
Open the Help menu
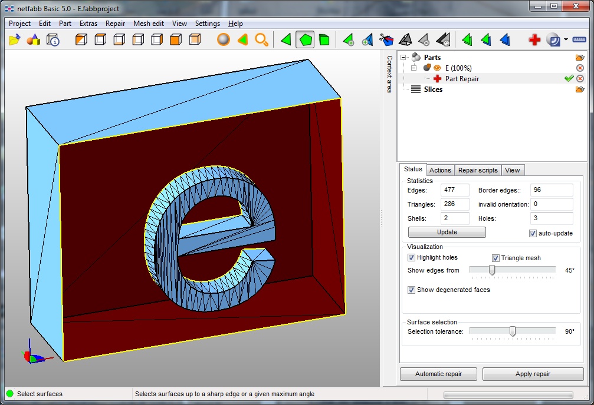pyautogui.click(x=235, y=24)
